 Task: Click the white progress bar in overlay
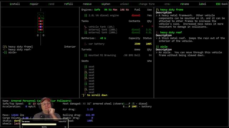(x=39, y=124)
